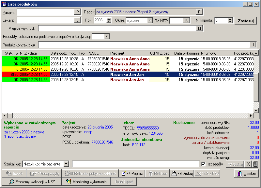Image resolution: width=261 pixels, height=188 pixels.
Task: Click the Zamknij button
Action: tap(247, 174)
